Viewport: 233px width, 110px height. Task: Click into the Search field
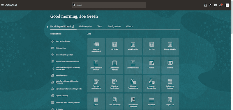[109, 5]
